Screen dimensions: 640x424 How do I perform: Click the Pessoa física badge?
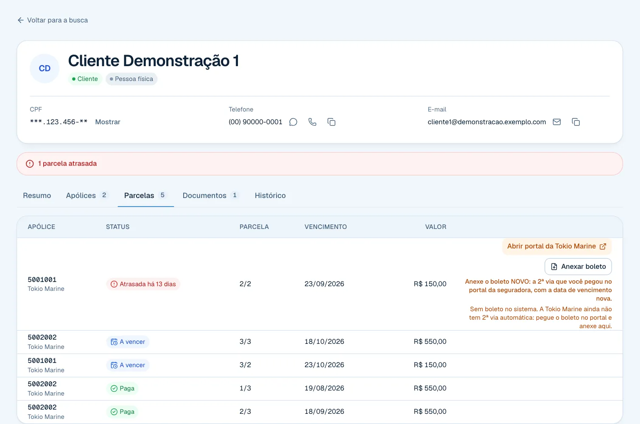click(131, 79)
